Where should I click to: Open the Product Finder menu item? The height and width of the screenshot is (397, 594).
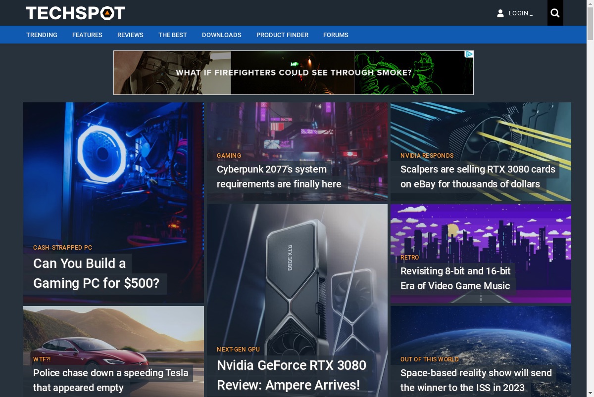(282, 35)
